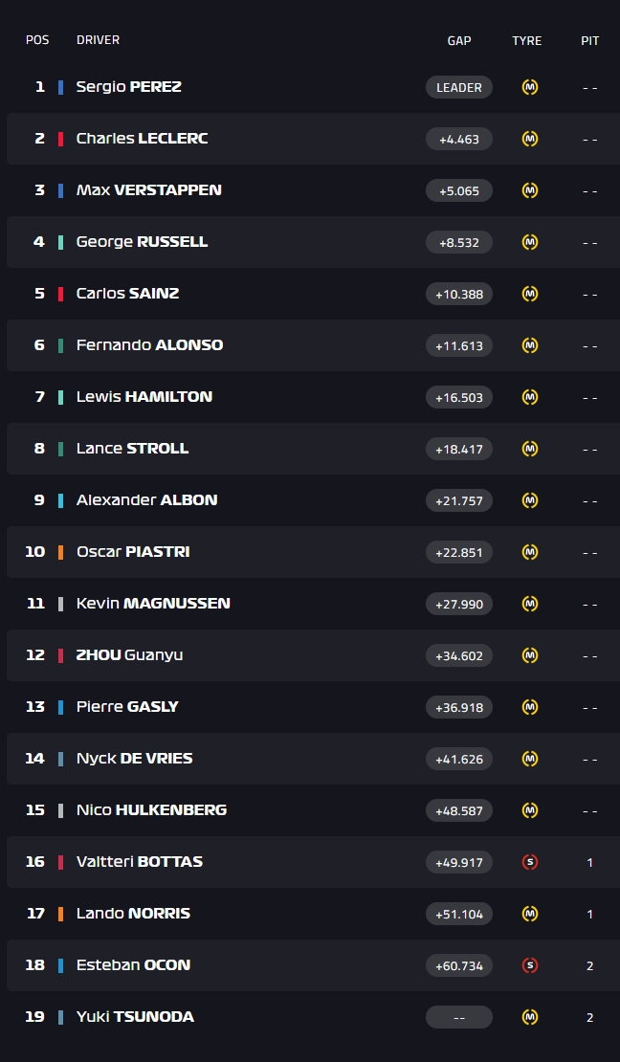The width and height of the screenshot is (620, 1062).
Task: Click Valtteri Bottas's soft tyre icon
Action: tap(530, 862)
